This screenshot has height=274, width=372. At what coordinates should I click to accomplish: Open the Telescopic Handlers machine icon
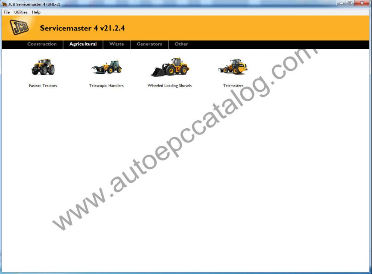106,67
